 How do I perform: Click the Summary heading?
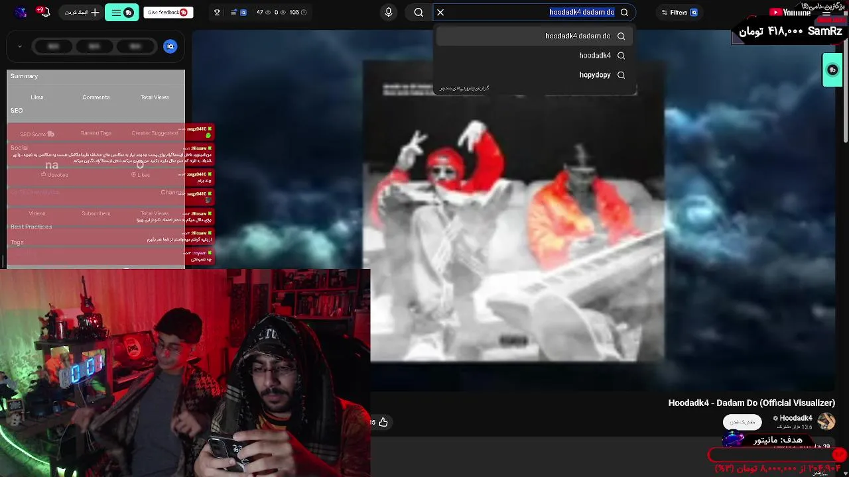point(25,76)
